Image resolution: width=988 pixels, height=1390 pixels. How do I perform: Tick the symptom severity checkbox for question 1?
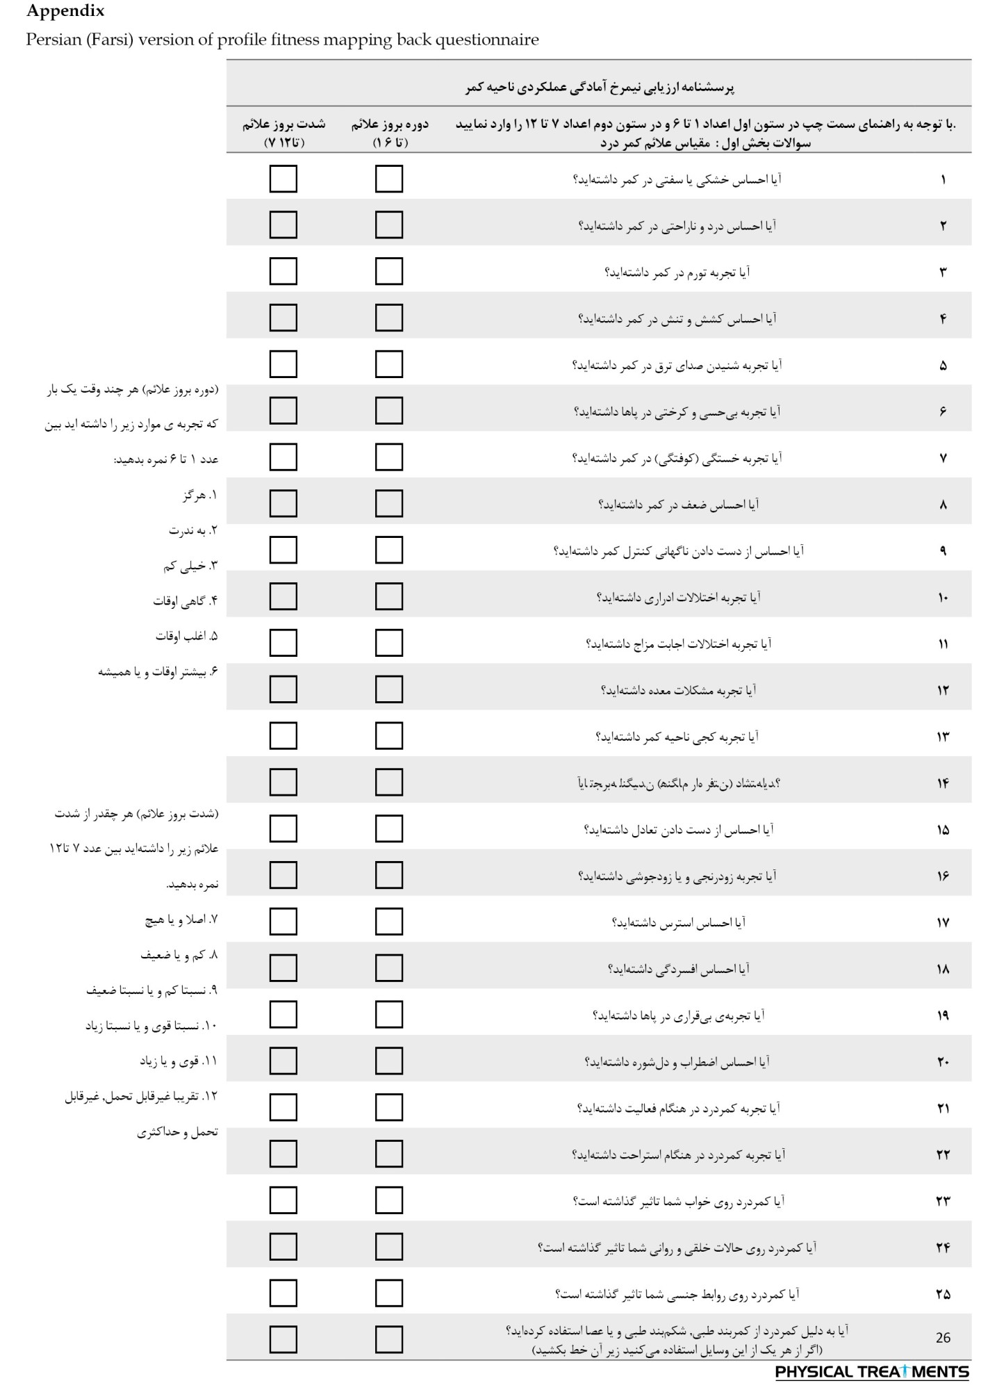tap(283, 179)
